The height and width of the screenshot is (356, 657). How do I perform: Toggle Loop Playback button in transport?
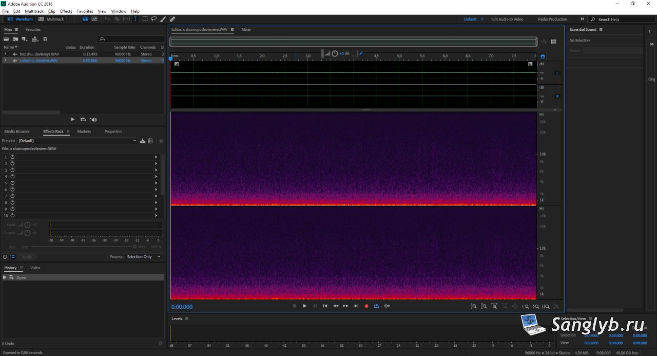[377, 306]
